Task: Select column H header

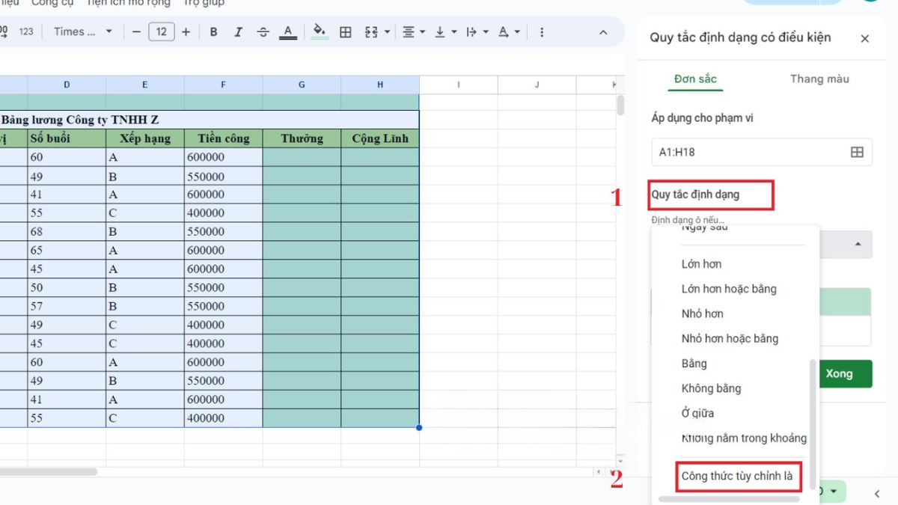Action: coord(380,85)
